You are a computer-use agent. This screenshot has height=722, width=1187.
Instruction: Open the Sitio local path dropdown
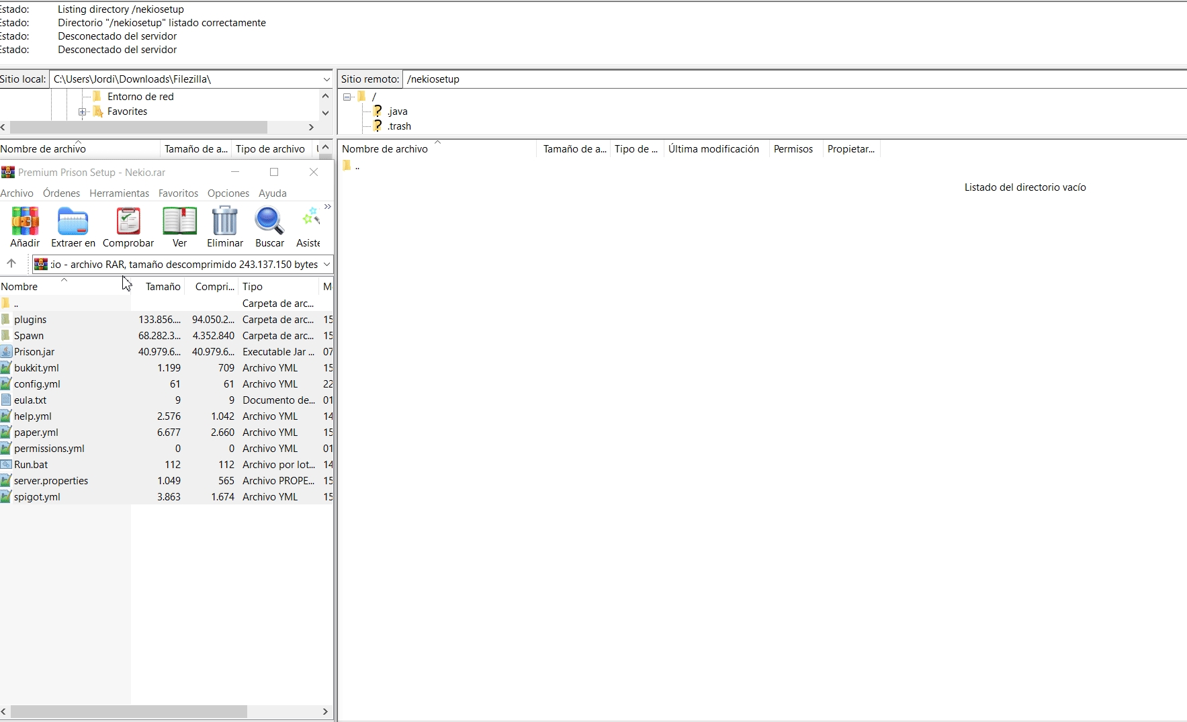[326, 79]
